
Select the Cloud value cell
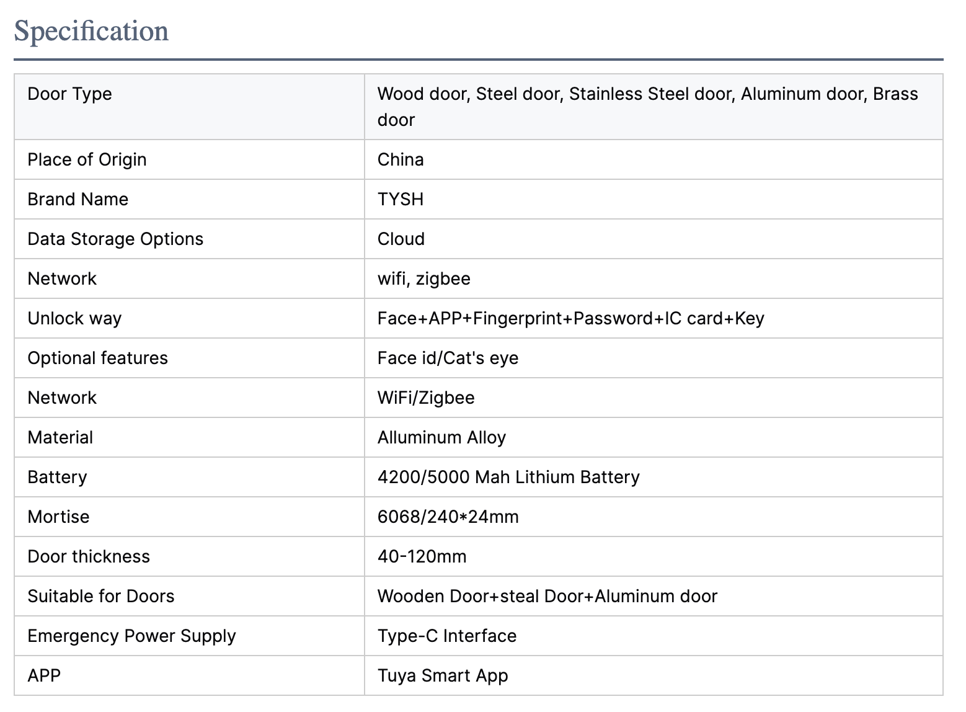point(401,239)
